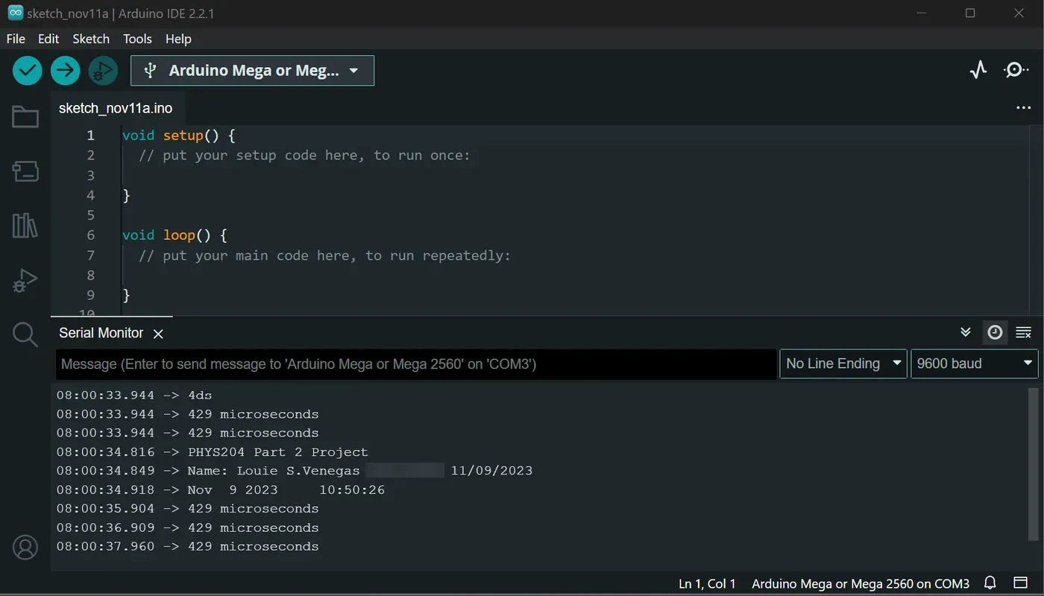This screenshot has height=596, width=1044.
Task: Click the setup code comment line
Action: click(x=305, y=156)
